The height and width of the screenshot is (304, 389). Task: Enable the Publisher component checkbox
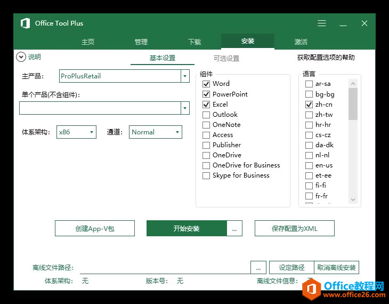206,145
